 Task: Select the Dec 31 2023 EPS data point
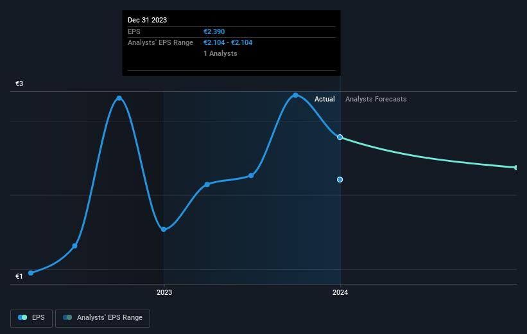click(x=340, y=137)
